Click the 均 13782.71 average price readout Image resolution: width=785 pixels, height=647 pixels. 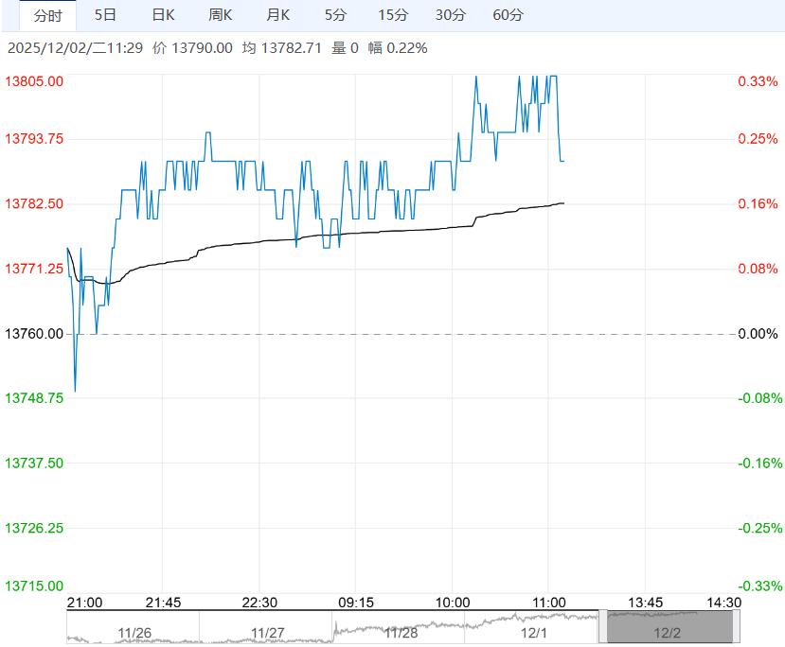(x=281, y=47)
